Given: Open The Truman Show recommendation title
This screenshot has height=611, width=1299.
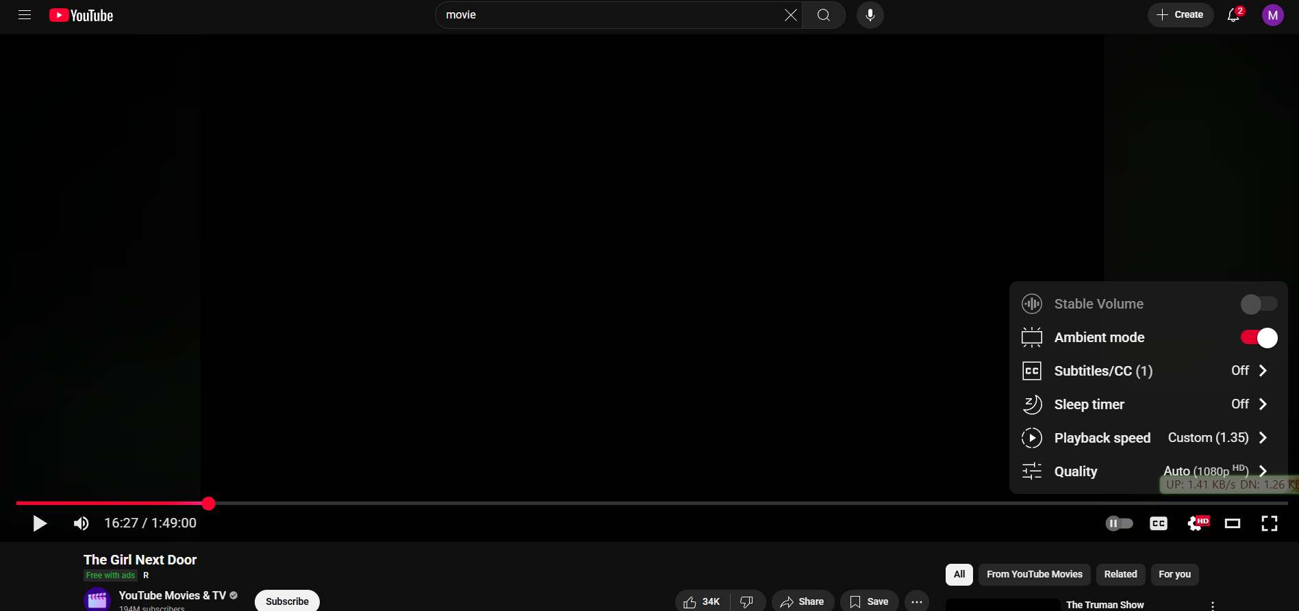Looking at the screenshot, I should tap(1105, 605).
